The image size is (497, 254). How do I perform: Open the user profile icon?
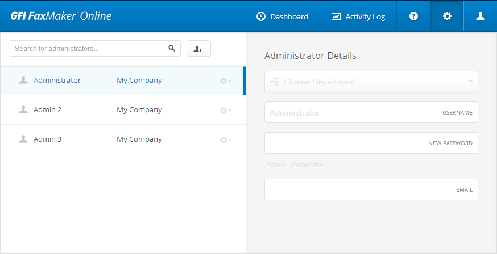click(480, 16)
